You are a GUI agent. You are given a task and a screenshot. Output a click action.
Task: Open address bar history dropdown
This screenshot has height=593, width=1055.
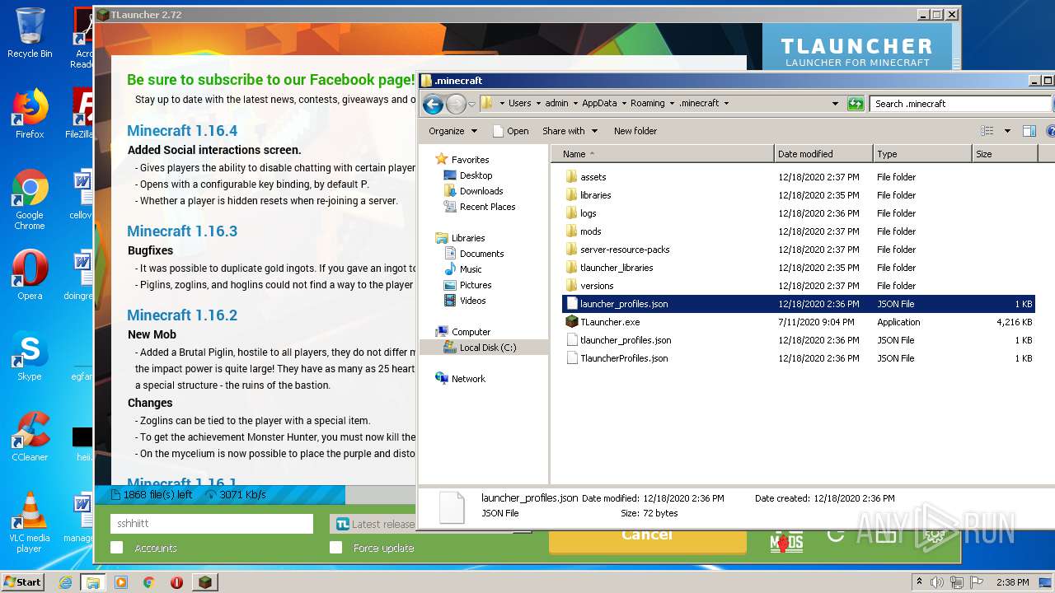tap(835, 104)
